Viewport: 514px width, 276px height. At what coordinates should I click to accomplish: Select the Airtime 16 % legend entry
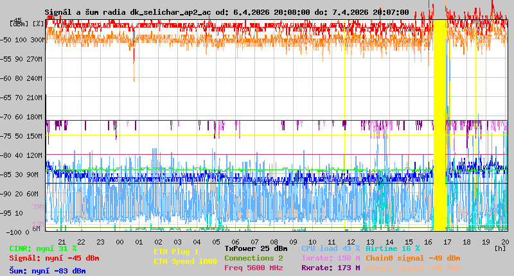click(x=393, y=248)
